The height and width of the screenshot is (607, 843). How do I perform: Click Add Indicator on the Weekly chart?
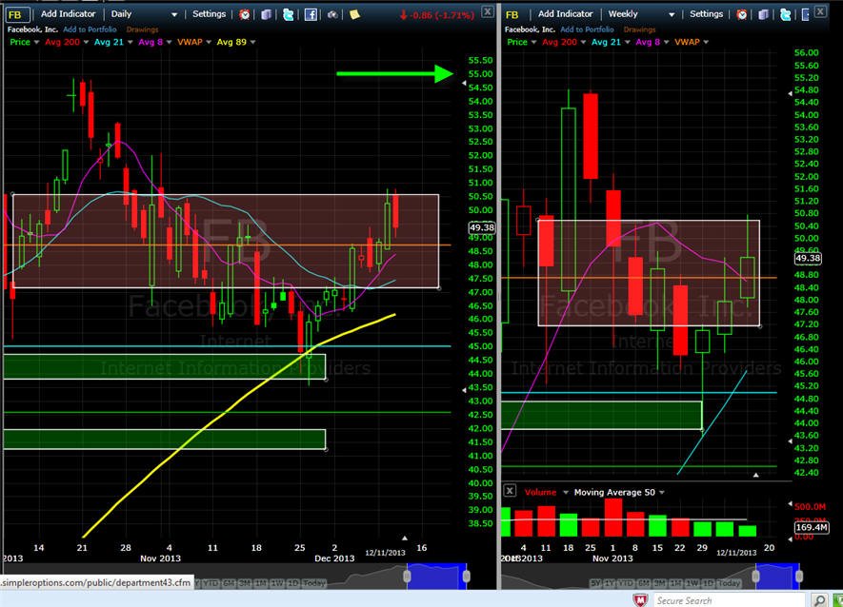coord(566,14)
